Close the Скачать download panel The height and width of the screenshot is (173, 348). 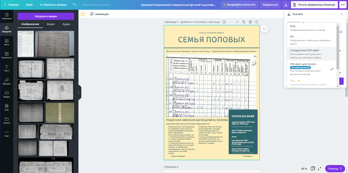coord(342,14)
